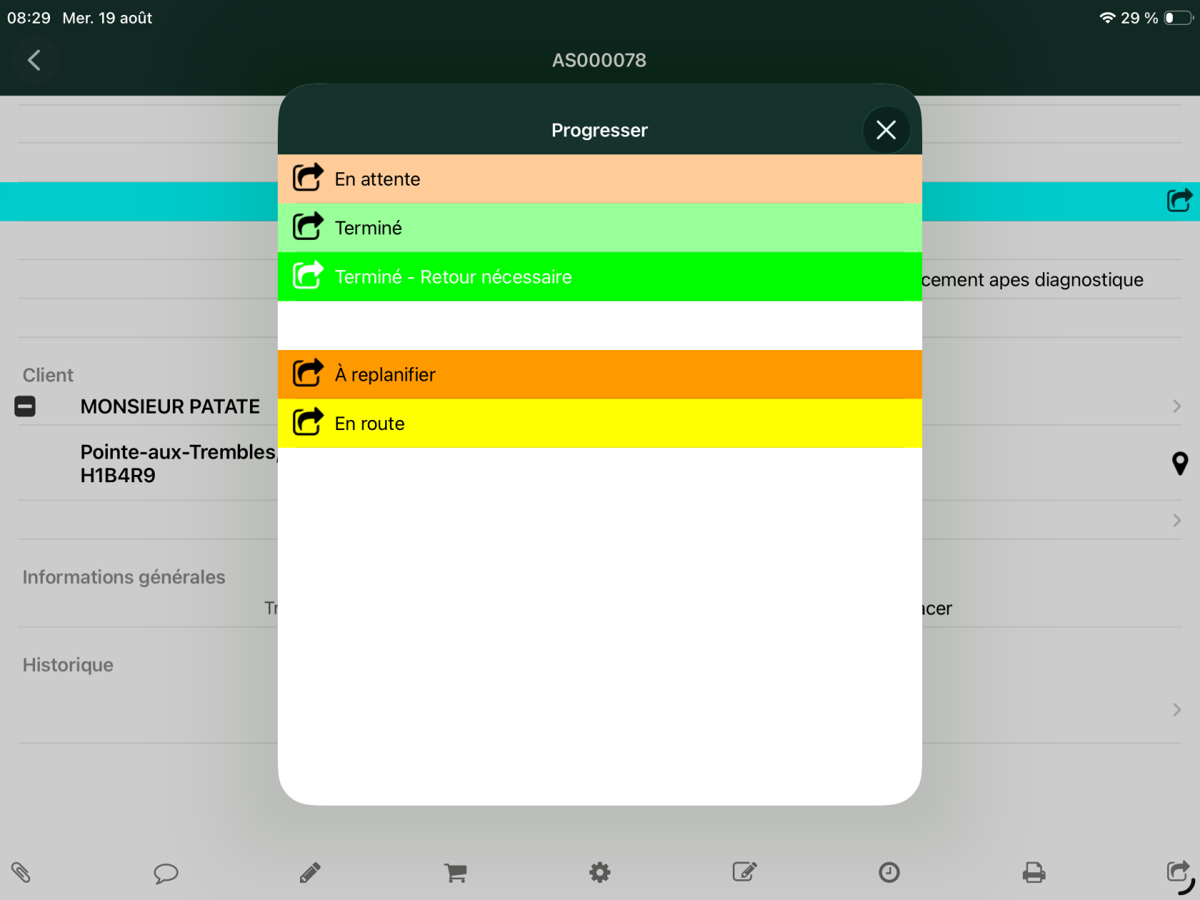Tap the share icon on cyan bar
This screenshot has height=900, width=1200.
[x=1179, y=201]
